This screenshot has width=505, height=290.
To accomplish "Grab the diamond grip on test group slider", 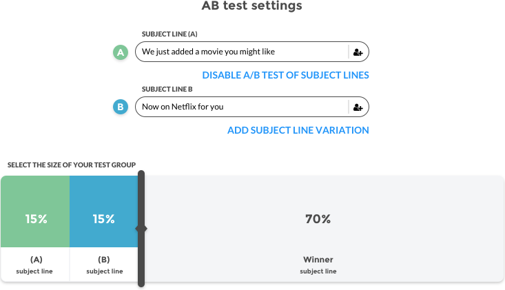I will (144, 227).
